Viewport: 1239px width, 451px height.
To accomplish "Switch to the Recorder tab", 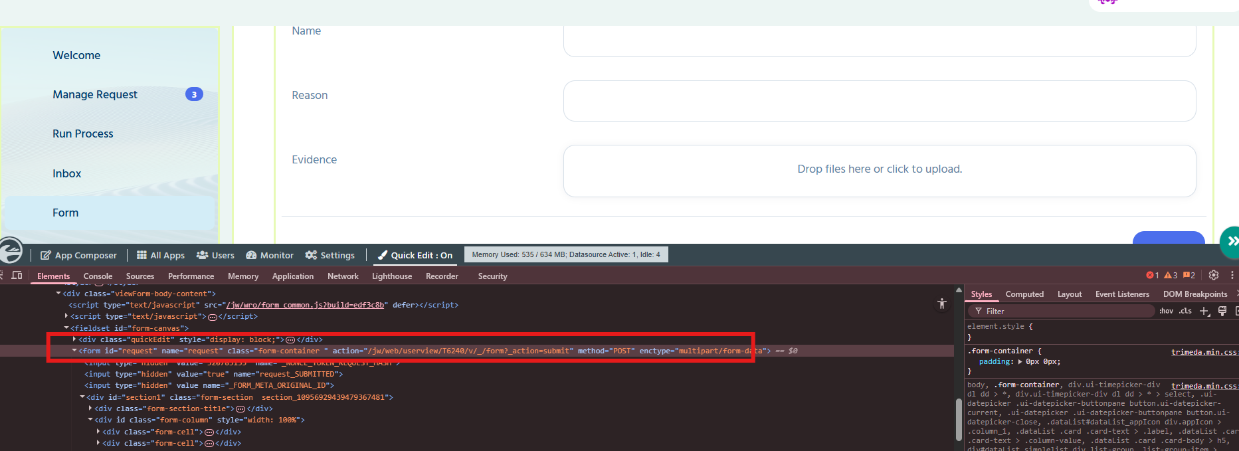I will click(442, 276).
